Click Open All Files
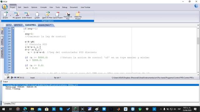Screen dimensions: 200x112 (x=47, y=15)
